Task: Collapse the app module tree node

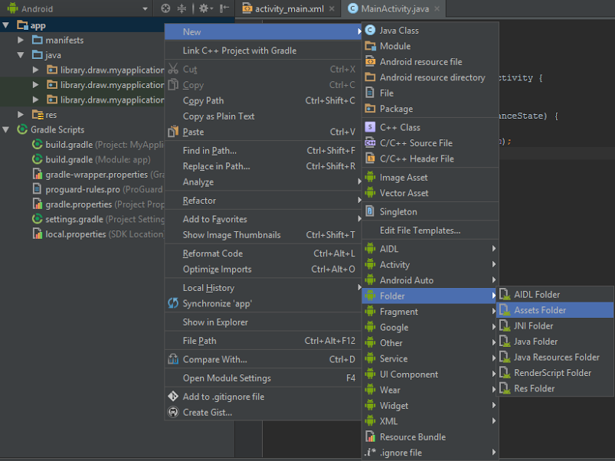Action: (6, 25)
